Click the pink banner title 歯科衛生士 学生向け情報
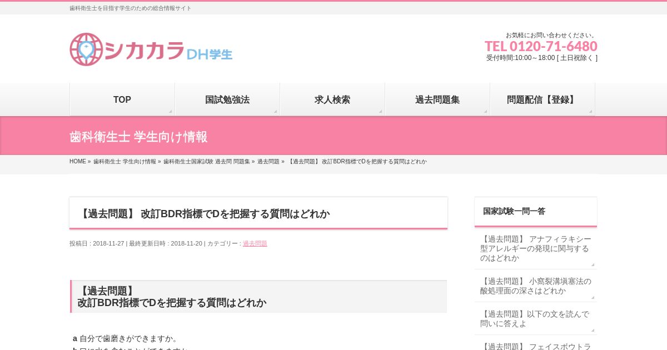 [x=138, y=137]
